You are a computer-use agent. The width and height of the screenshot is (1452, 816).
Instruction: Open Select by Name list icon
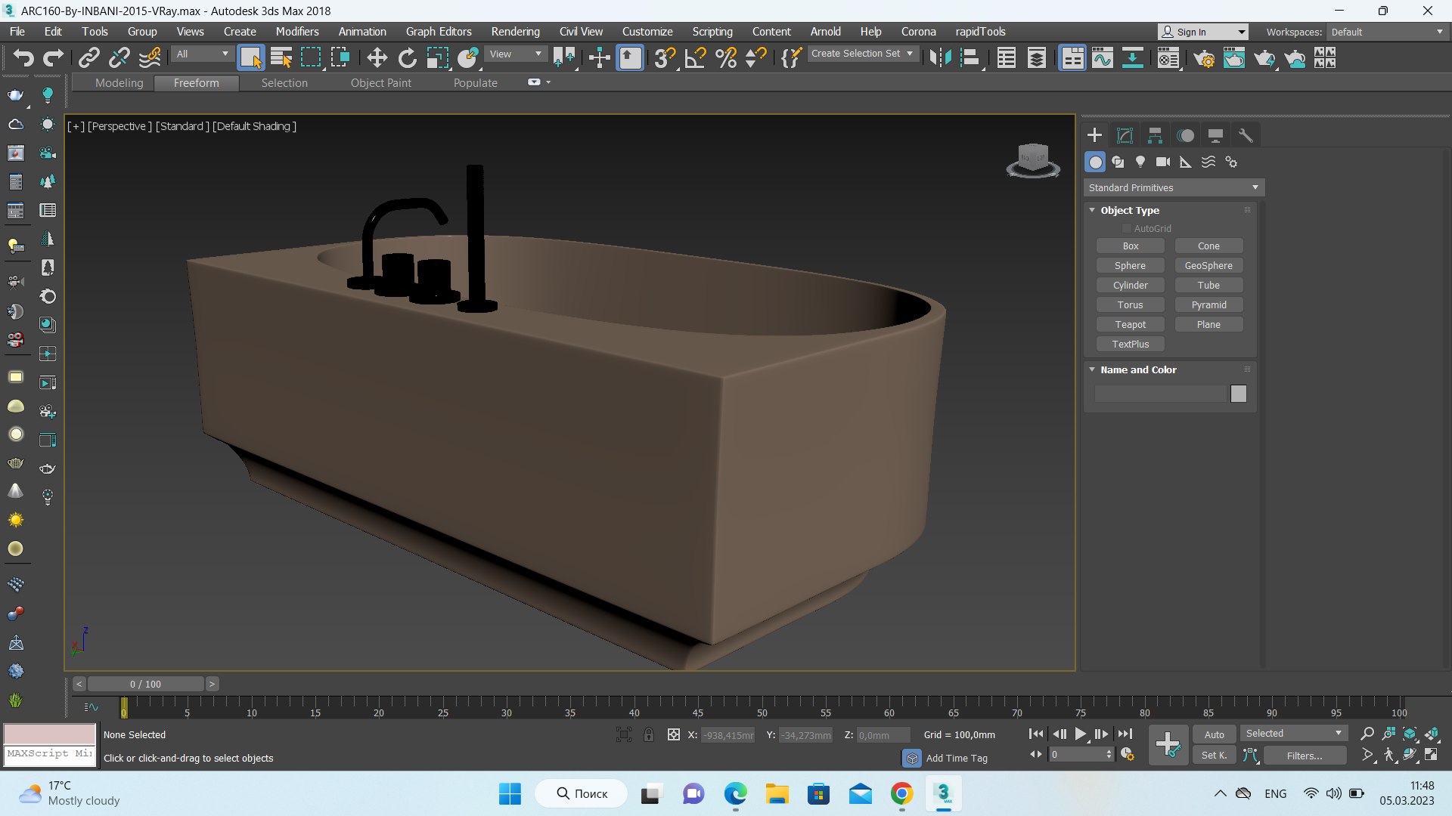[281, 57]
